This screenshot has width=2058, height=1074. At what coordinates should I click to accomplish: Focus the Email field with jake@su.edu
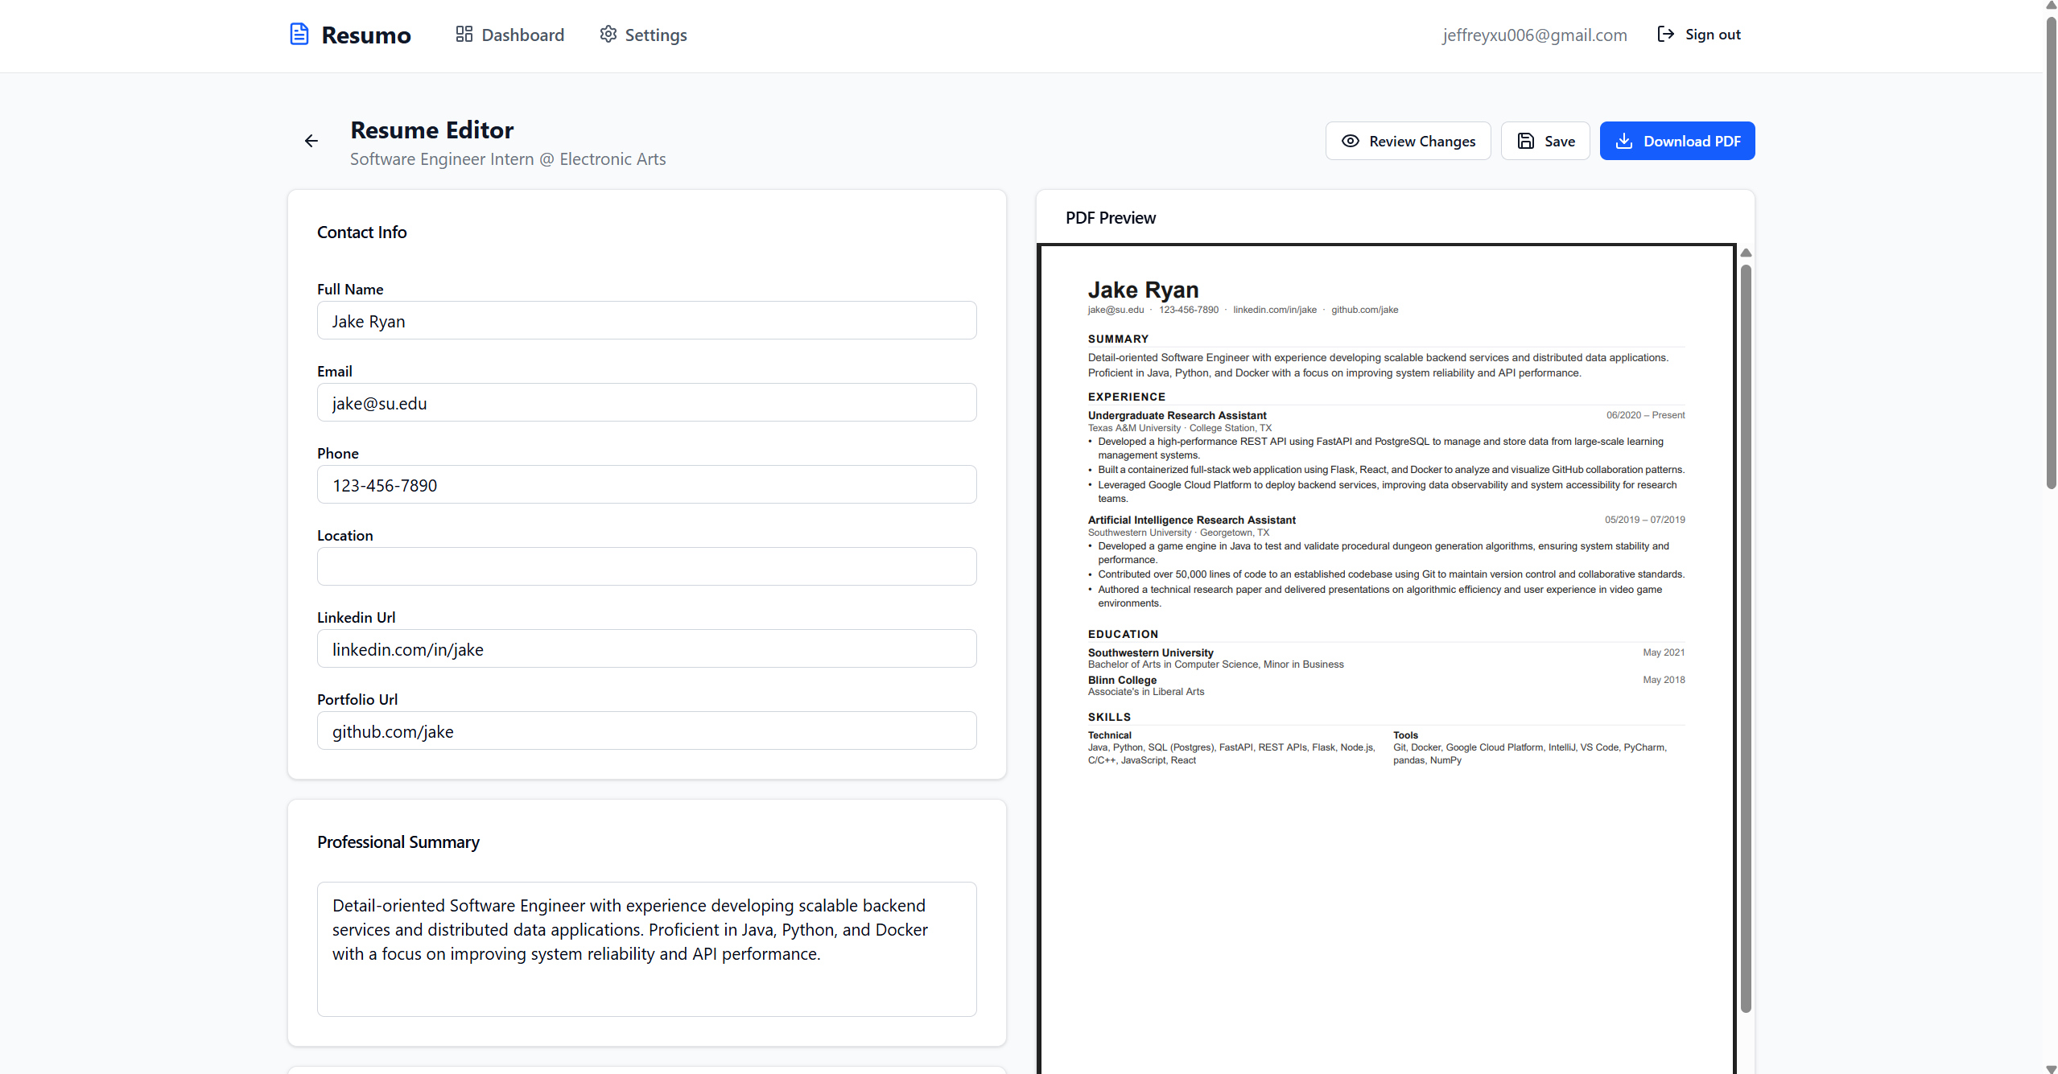646,403
